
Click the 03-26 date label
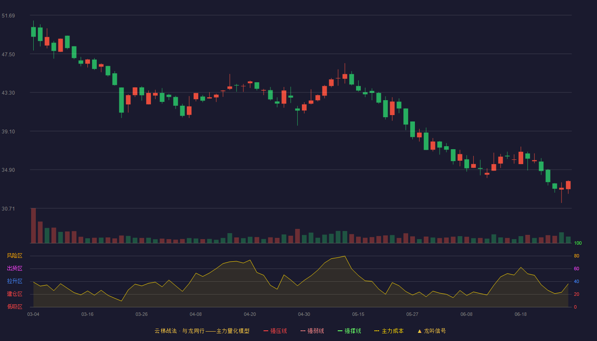tap(142, 314)
